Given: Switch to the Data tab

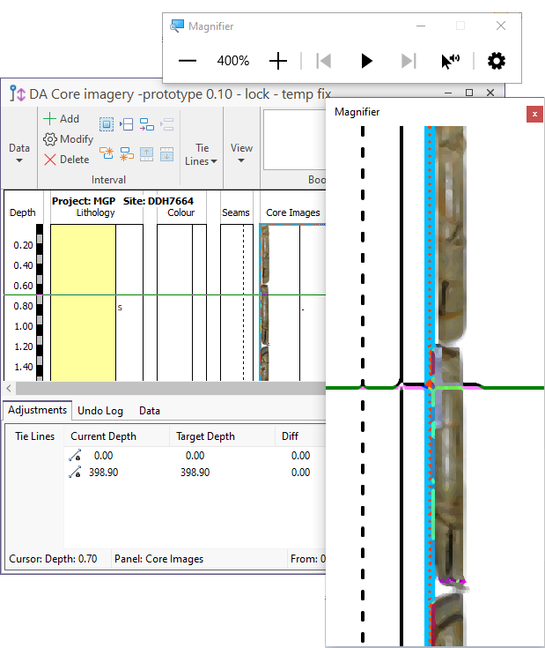Looking at the screenshot, I should (x=150, y=411).
